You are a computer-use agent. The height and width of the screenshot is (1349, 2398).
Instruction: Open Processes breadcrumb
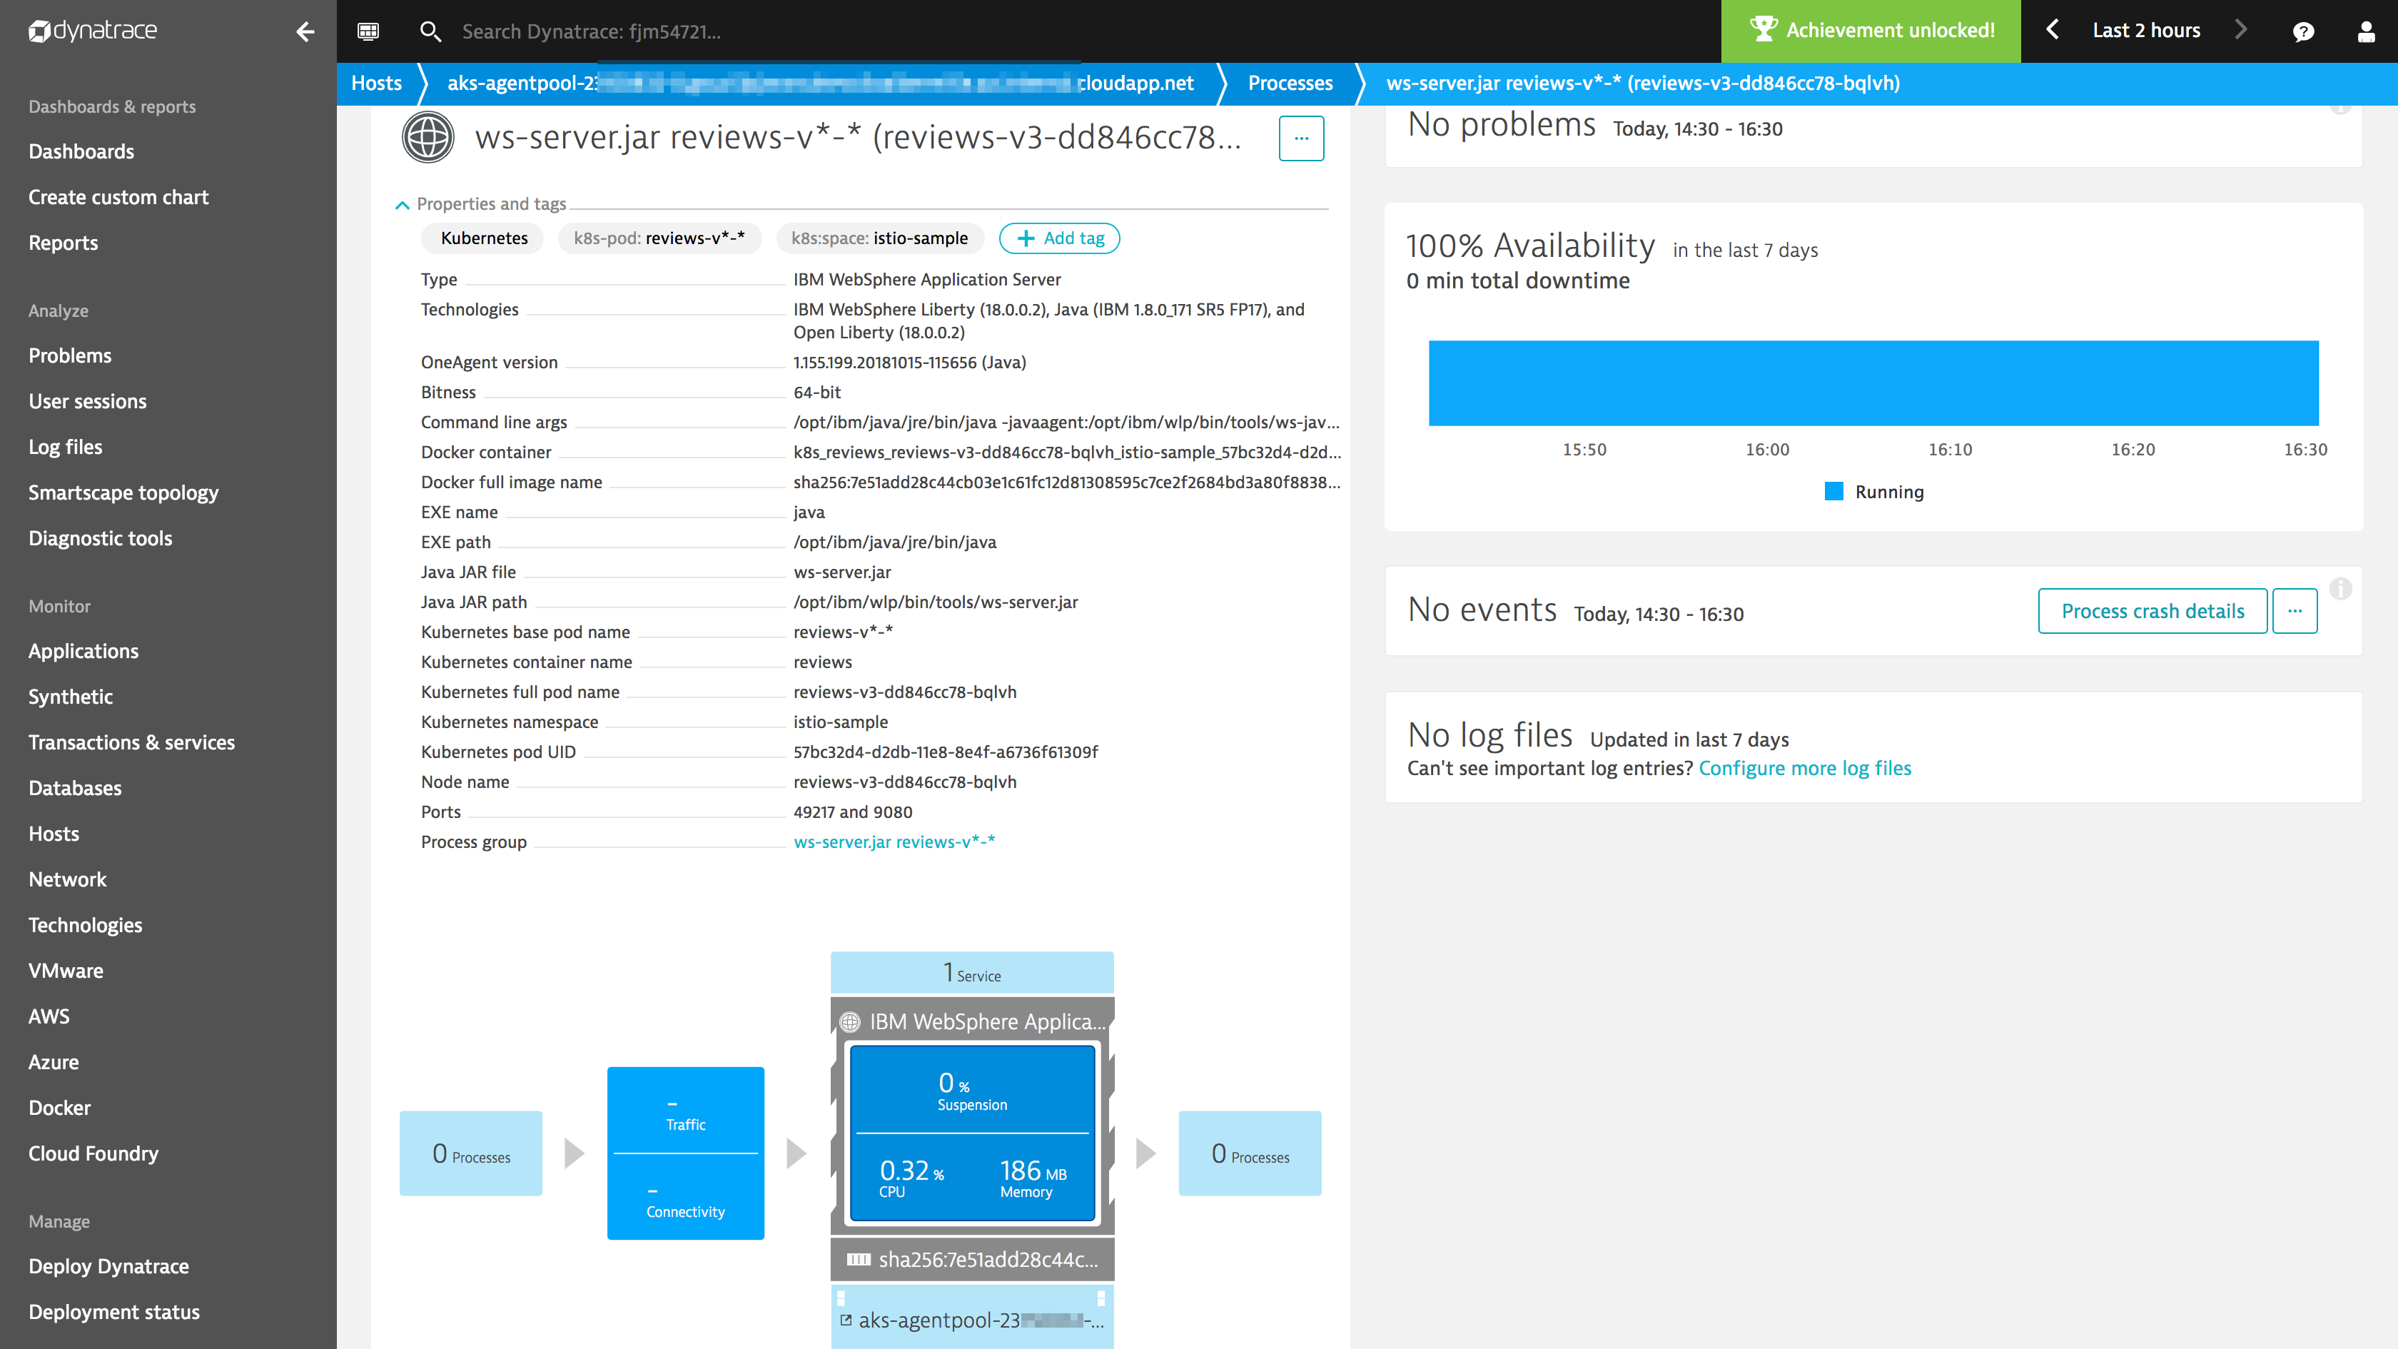click(x=1290, y=83)
